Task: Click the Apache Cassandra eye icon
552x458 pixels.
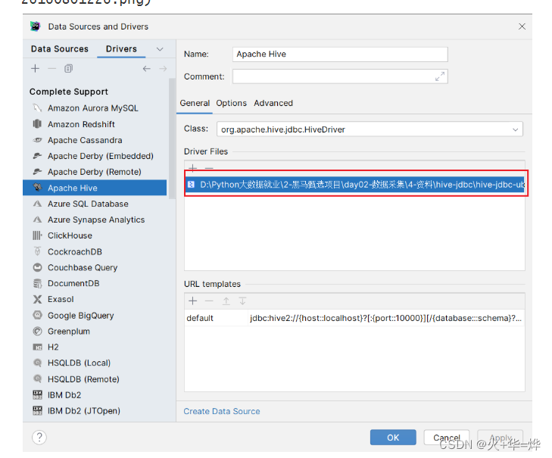Action: click(37, 140)
